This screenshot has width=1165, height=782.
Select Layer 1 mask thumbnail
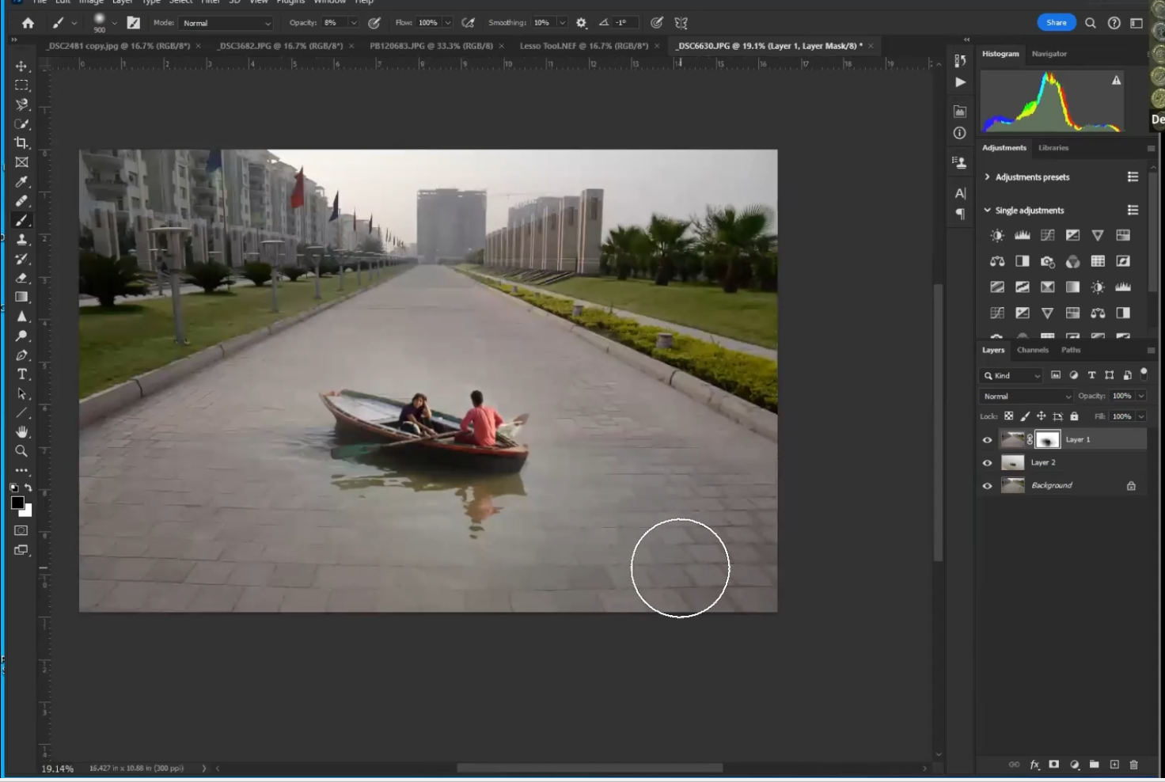[1047, 440]
